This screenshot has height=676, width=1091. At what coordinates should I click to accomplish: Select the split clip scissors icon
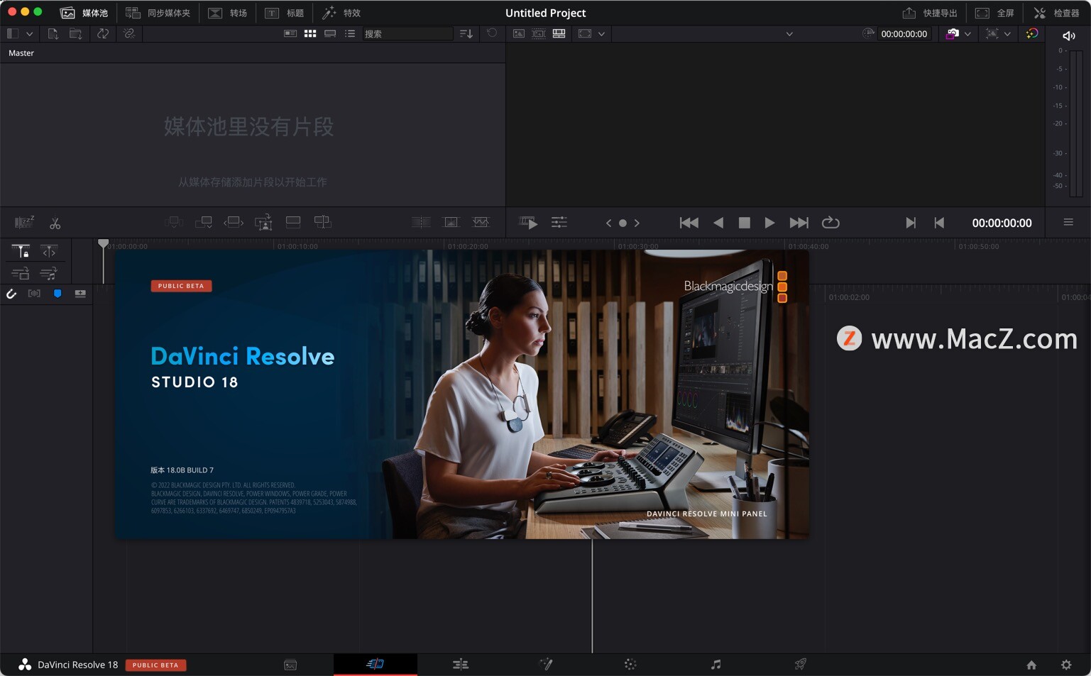click(55, 223)
